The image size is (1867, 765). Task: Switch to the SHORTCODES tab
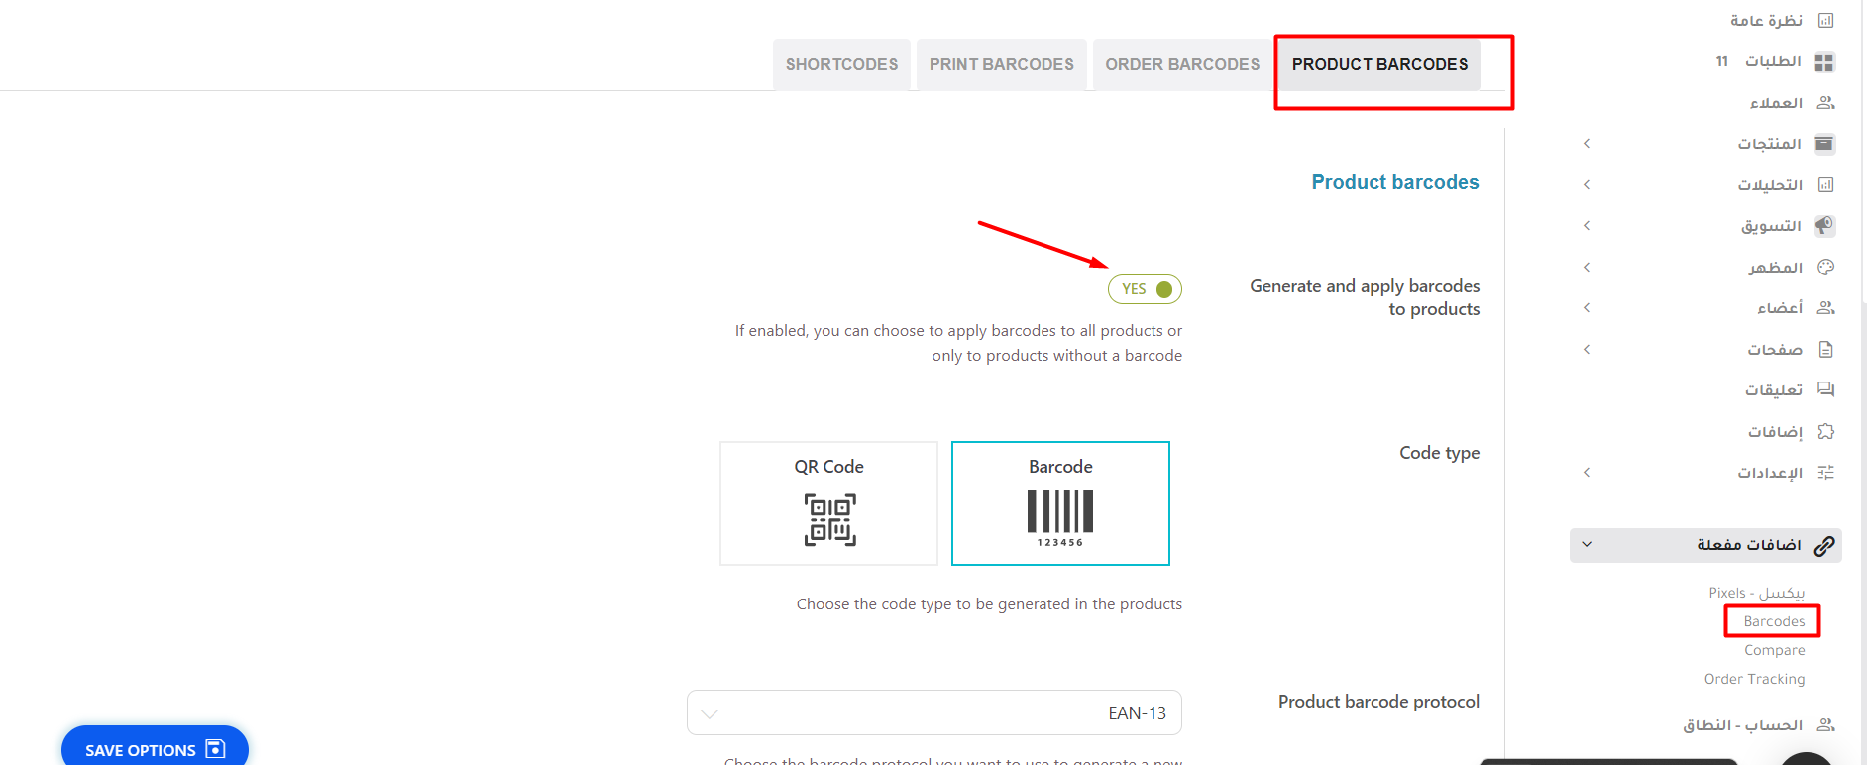[841, 64]
